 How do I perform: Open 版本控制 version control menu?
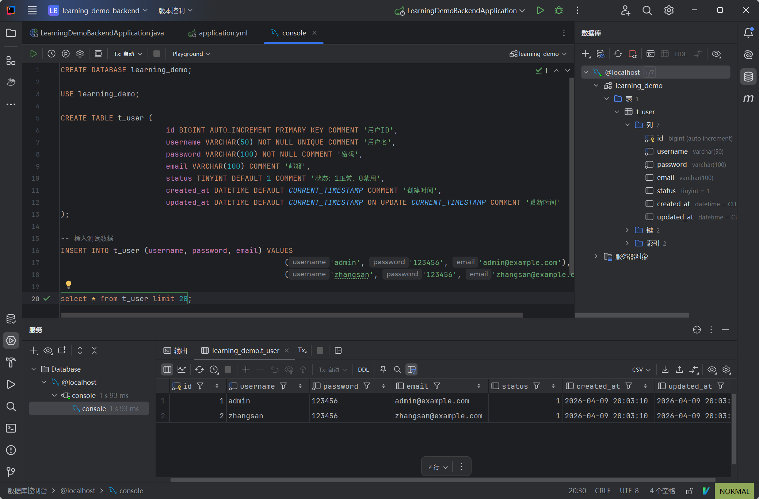click(x=175, y=11)
